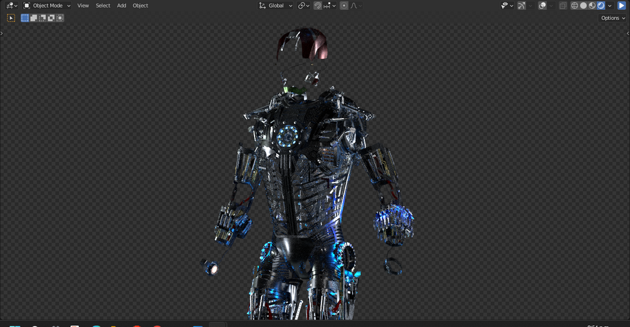The image size is (630, 327).
Task: Toggle show overlays
Action: (542, 6)
